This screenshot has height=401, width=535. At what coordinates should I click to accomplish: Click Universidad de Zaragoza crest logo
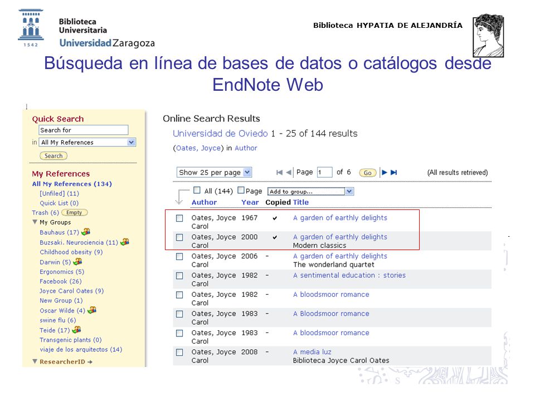pyautogui.click(x=31, y=28)
